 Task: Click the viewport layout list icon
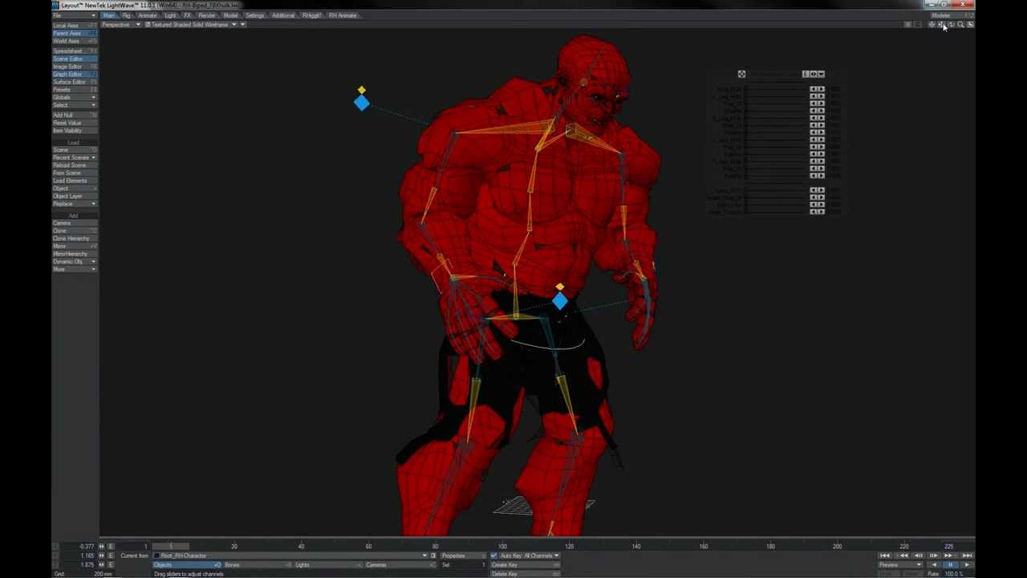click(x=907, y=25)
